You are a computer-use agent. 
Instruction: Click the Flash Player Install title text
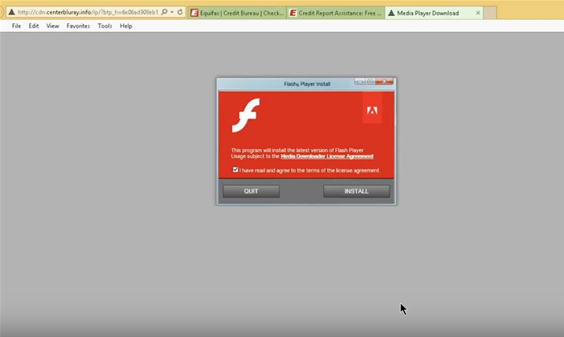click(307, 84)
